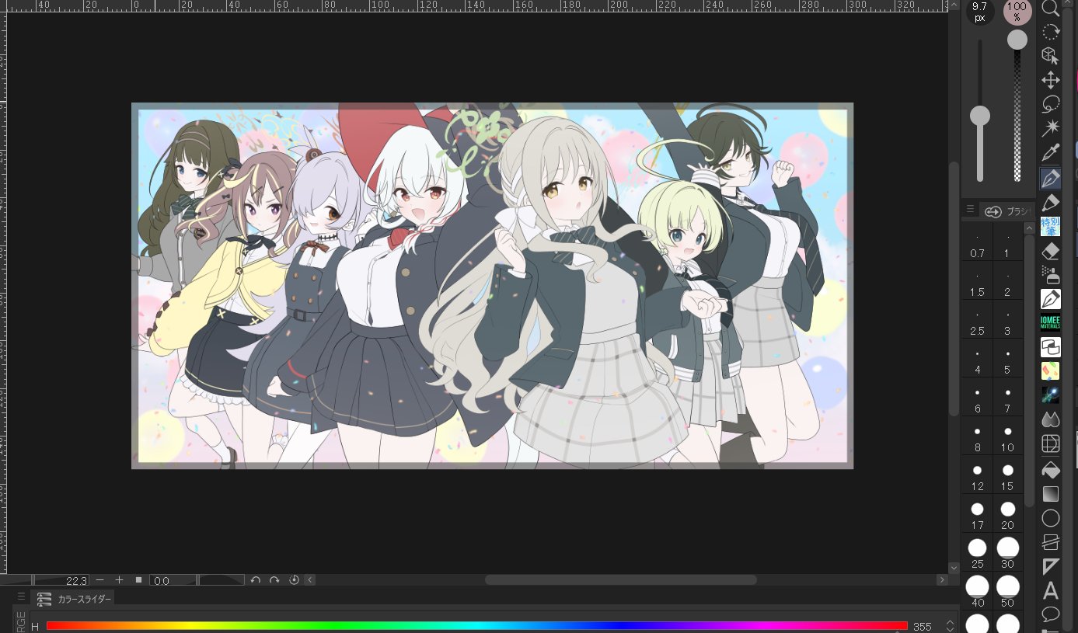Rotate canvas right (clockwise)
The height and width of the screenshot is (633, 1078).
(x=274, y=580)
